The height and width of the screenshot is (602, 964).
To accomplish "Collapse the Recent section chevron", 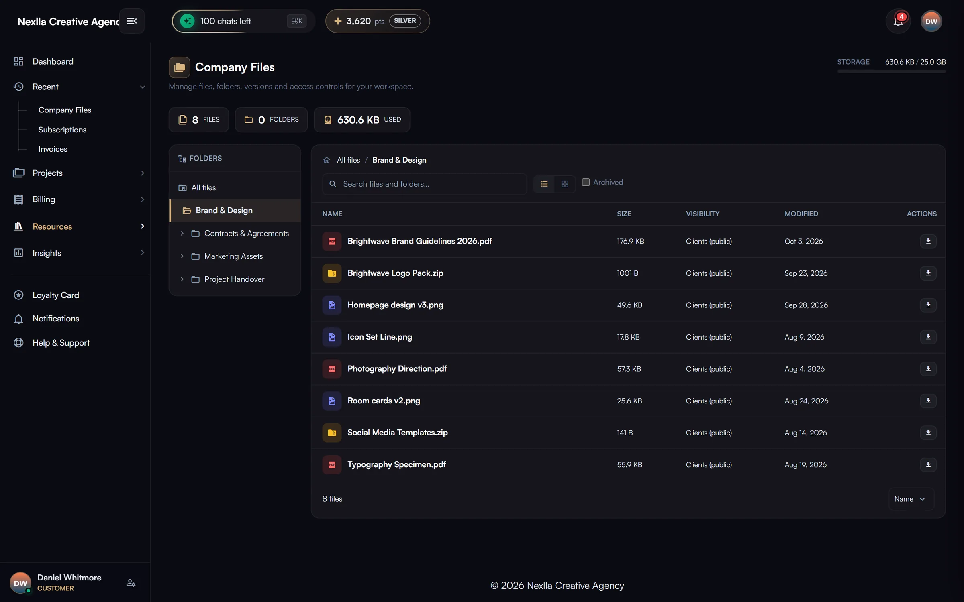I will pyautogui.click(x=142, y=87).
